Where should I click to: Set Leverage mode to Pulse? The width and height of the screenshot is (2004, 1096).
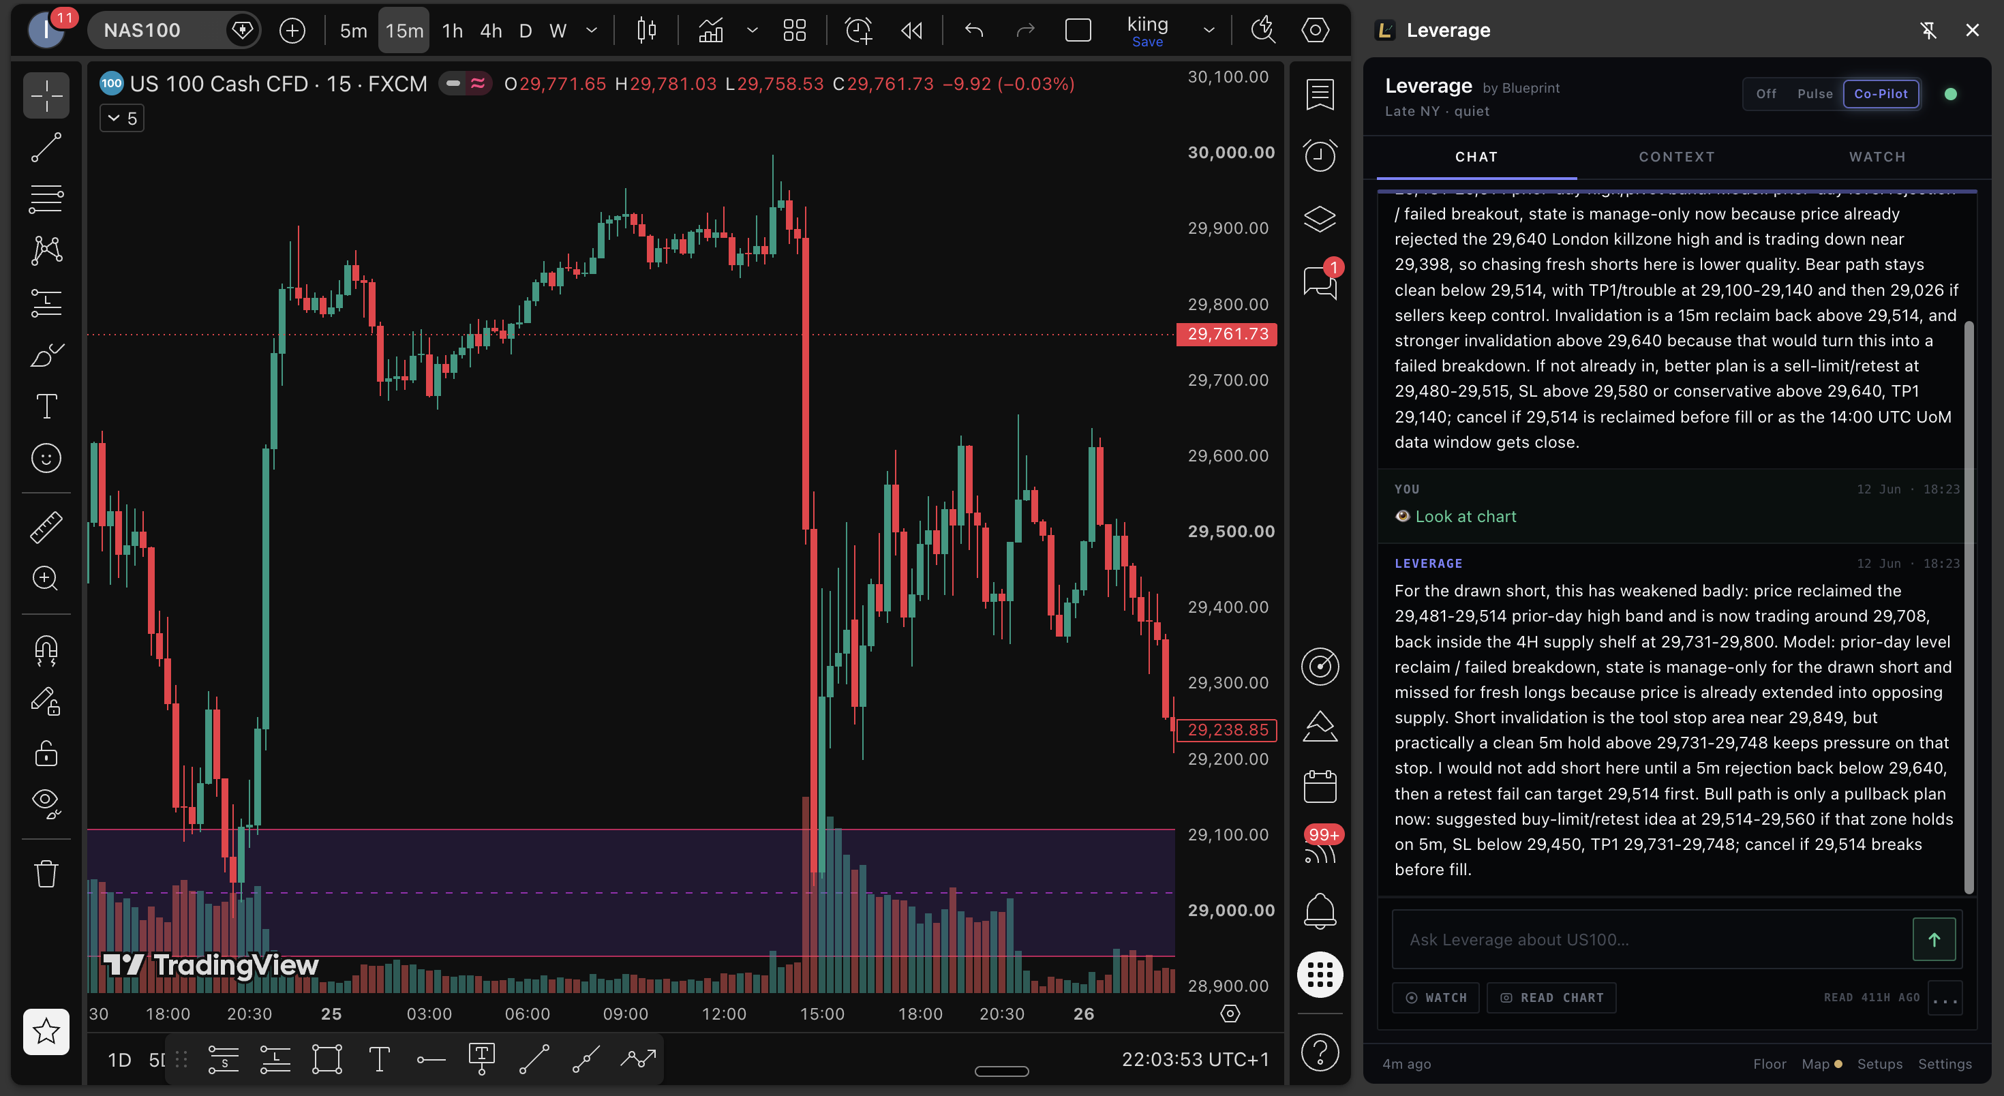click(x=1815, y=94)
